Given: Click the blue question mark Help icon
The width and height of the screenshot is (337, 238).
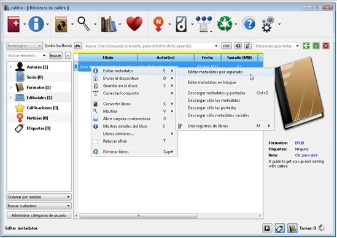Looking at the screenshot, I should point(249,24).
